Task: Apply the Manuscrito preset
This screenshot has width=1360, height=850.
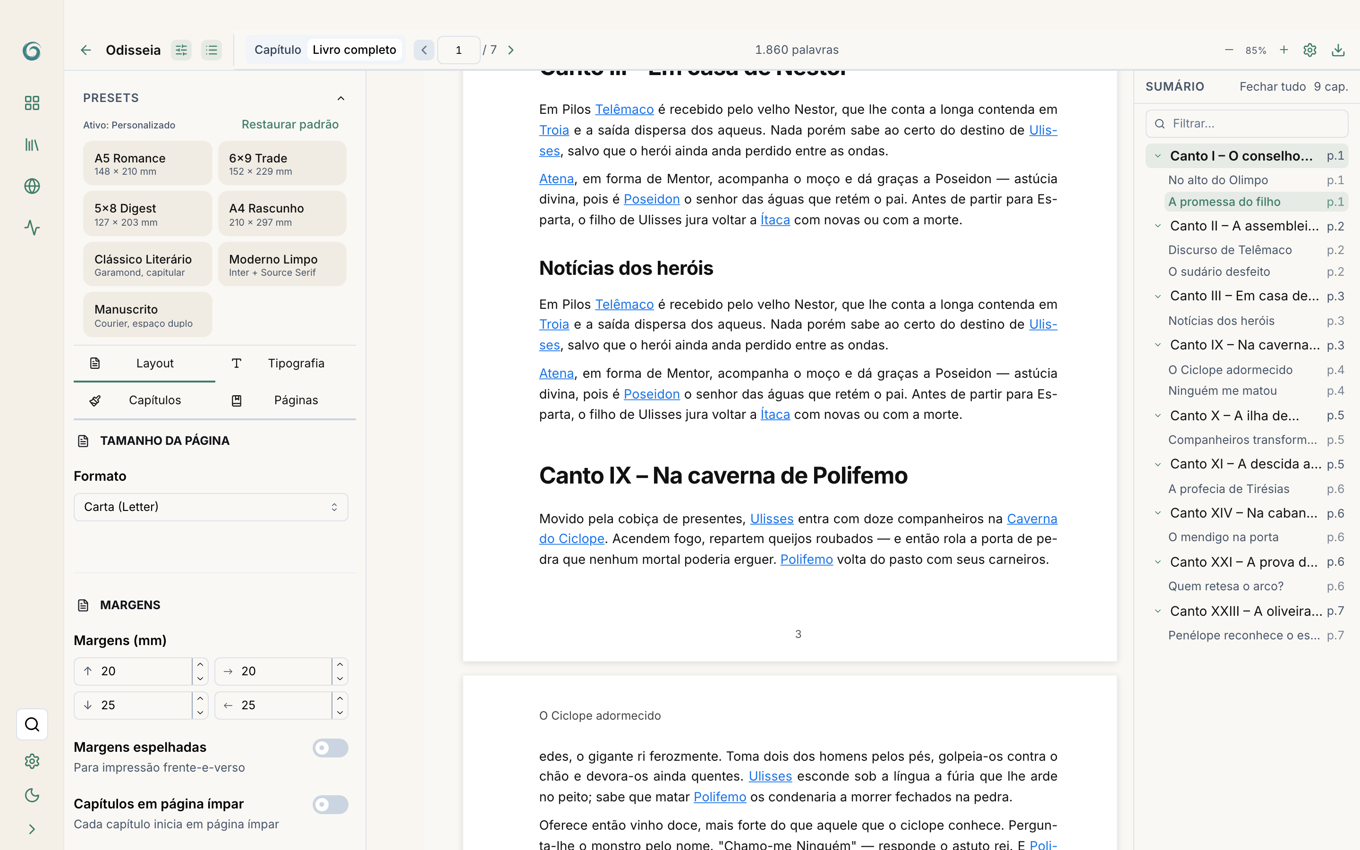Action: [148, 315]
